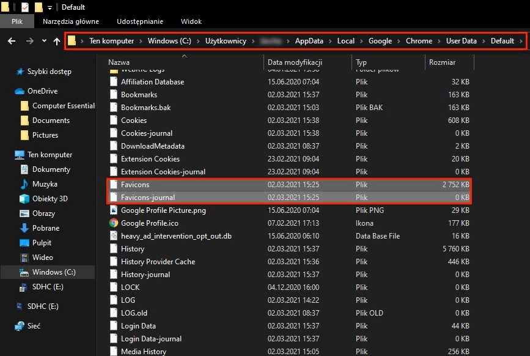This screenshot has width=530, height=356.
Task: Go back with the left arrow button
Action: (12, 41)
